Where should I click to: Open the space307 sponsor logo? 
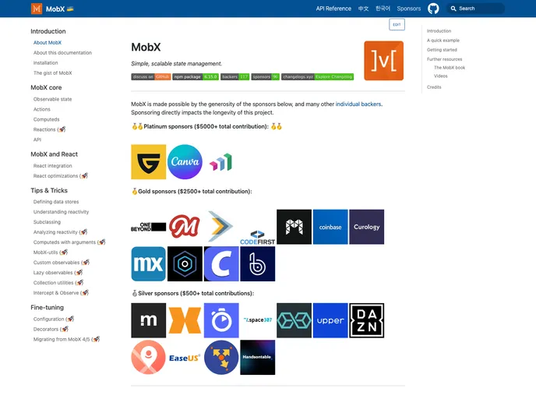(257, 320)
